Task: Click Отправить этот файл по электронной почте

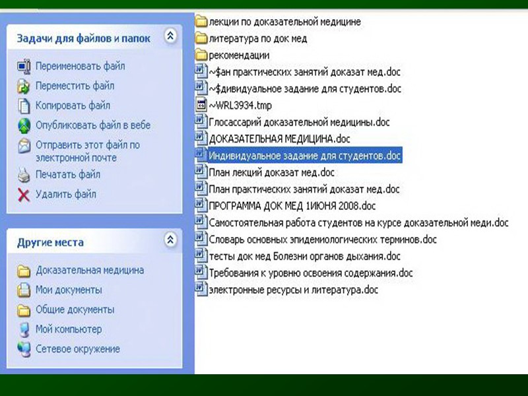Action: point(88,152)
